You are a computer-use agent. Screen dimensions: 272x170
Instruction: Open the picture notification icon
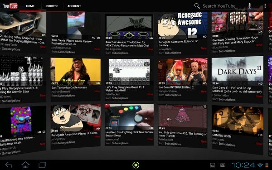click(213, 165)
